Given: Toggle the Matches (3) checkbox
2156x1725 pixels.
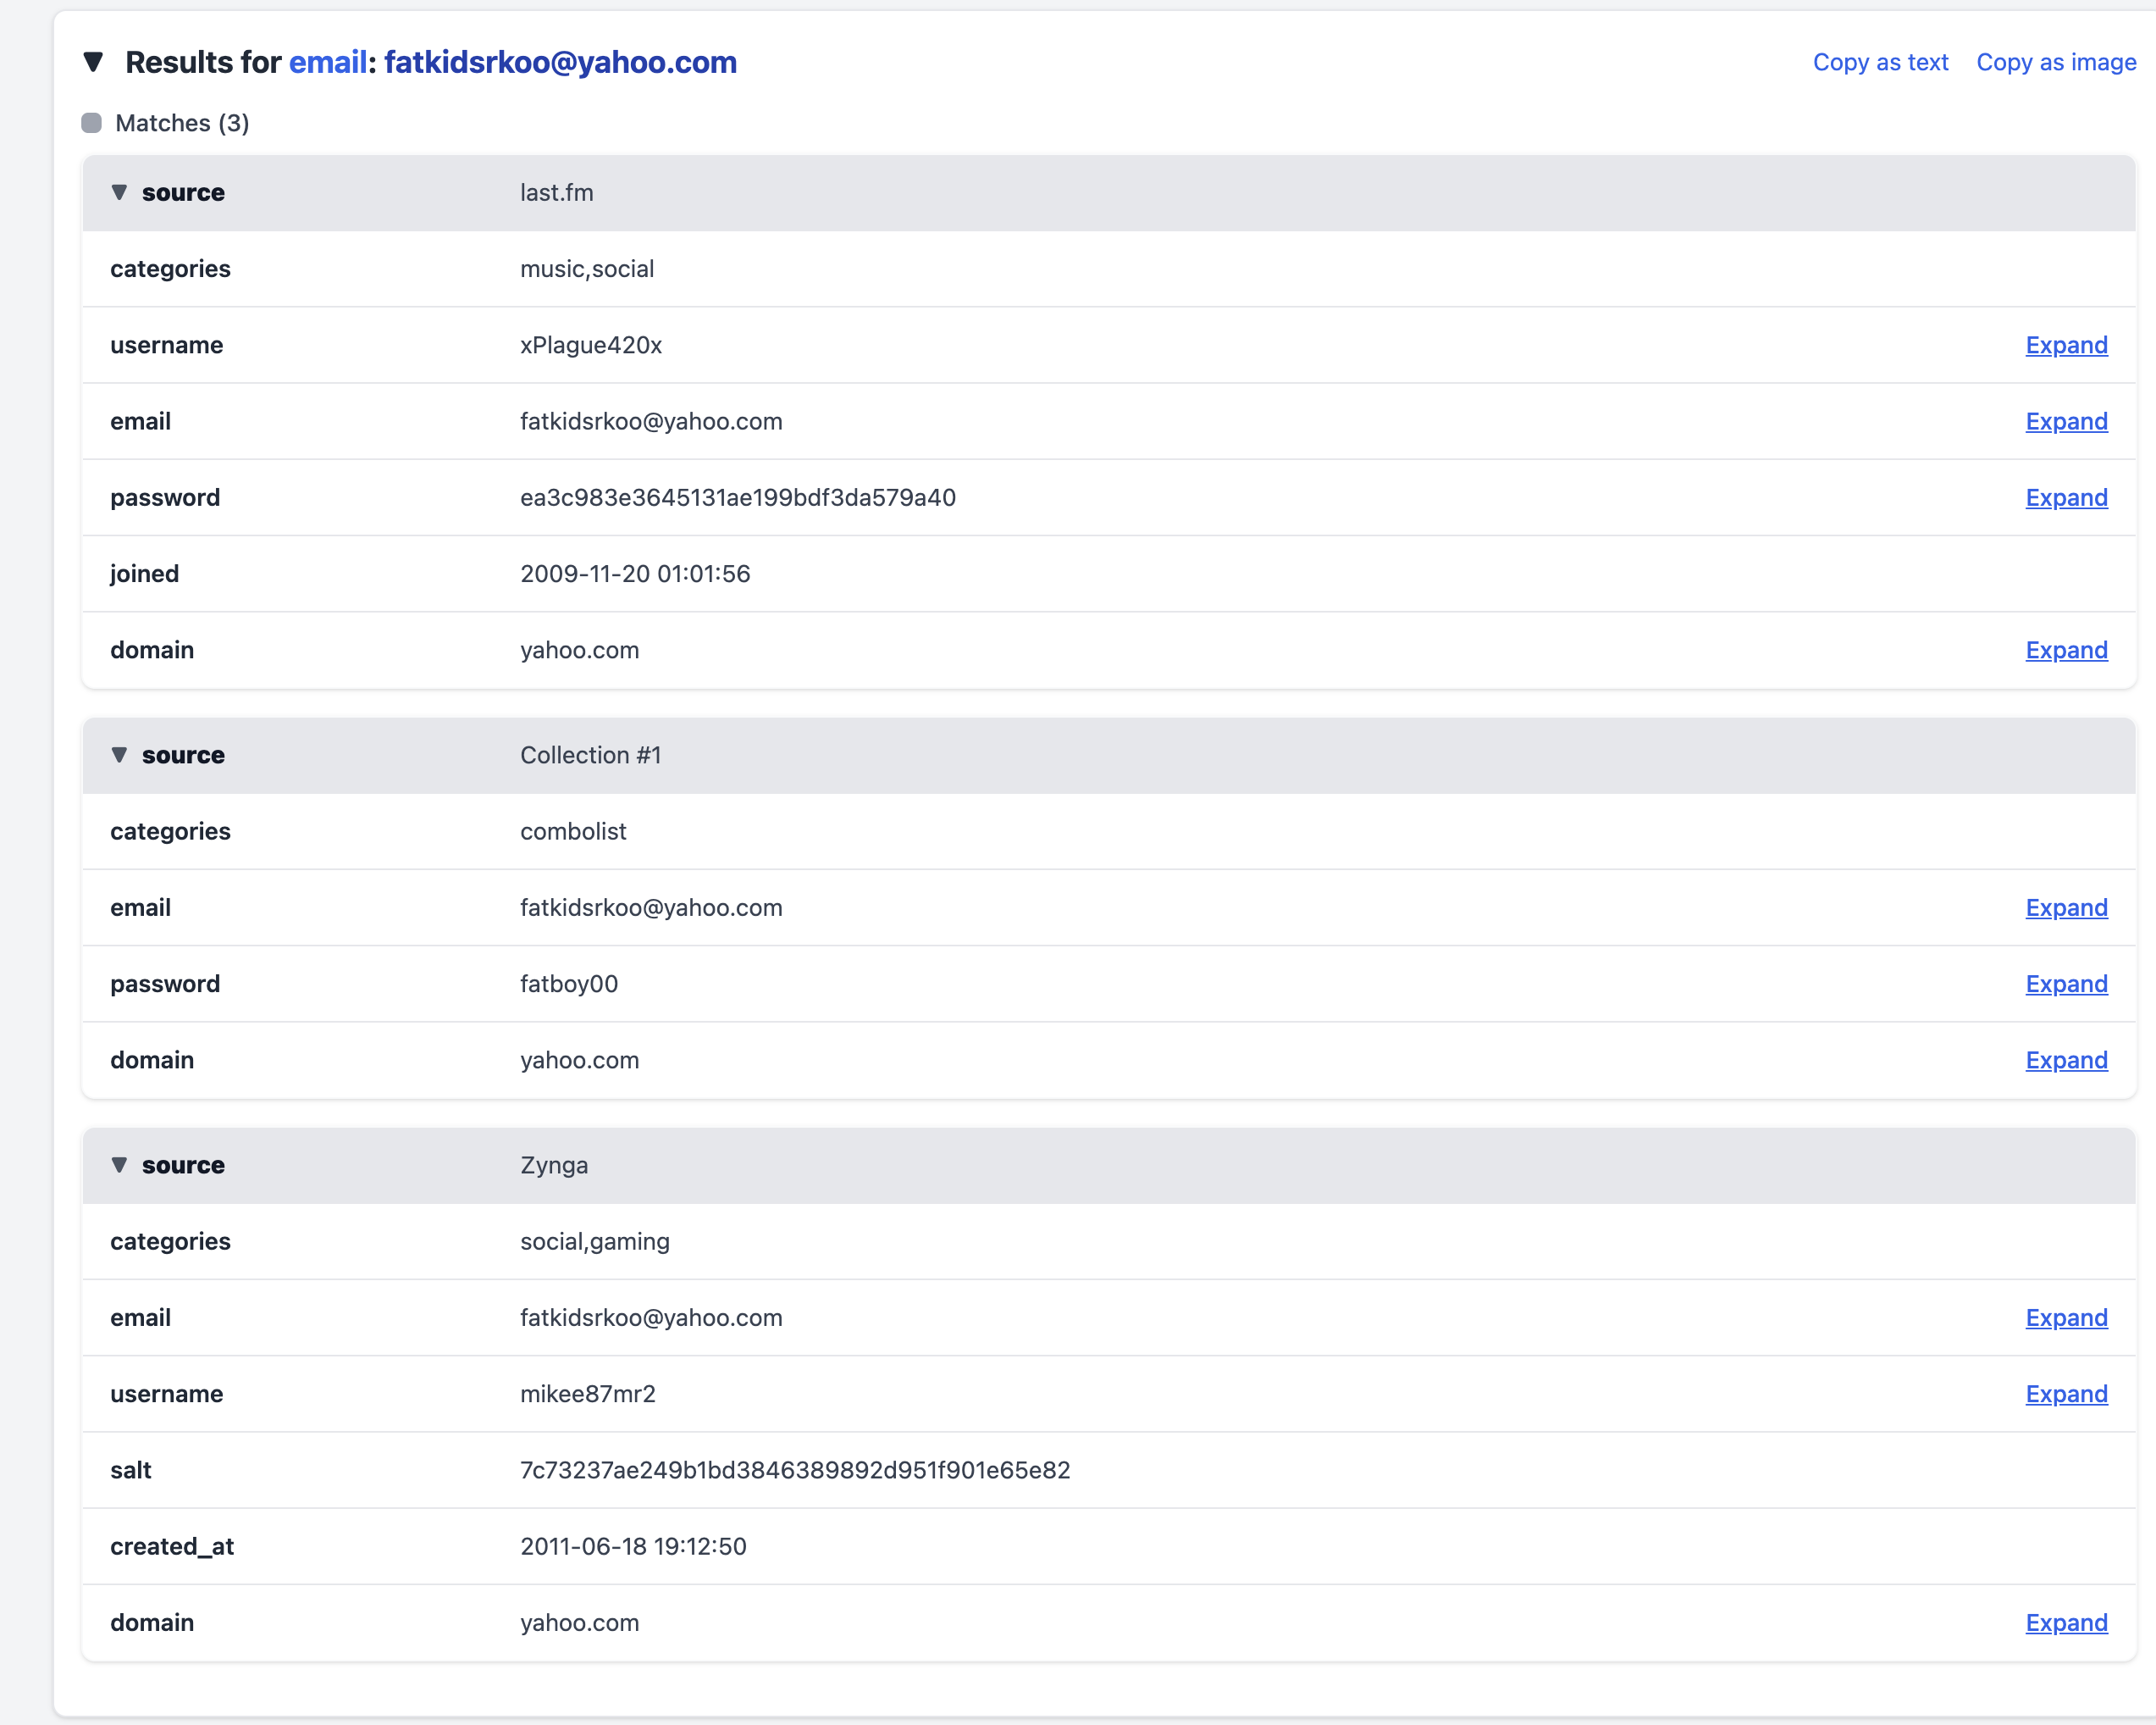Looking at the screenshot, I should click(x=91, y=123).
